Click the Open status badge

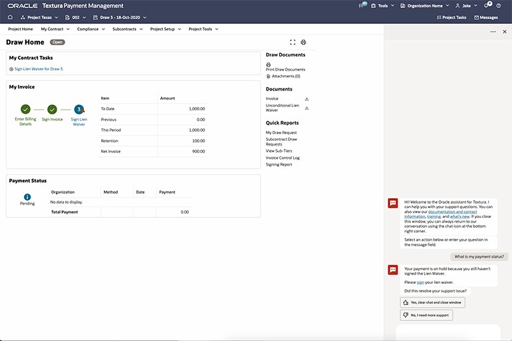(57, 42)
